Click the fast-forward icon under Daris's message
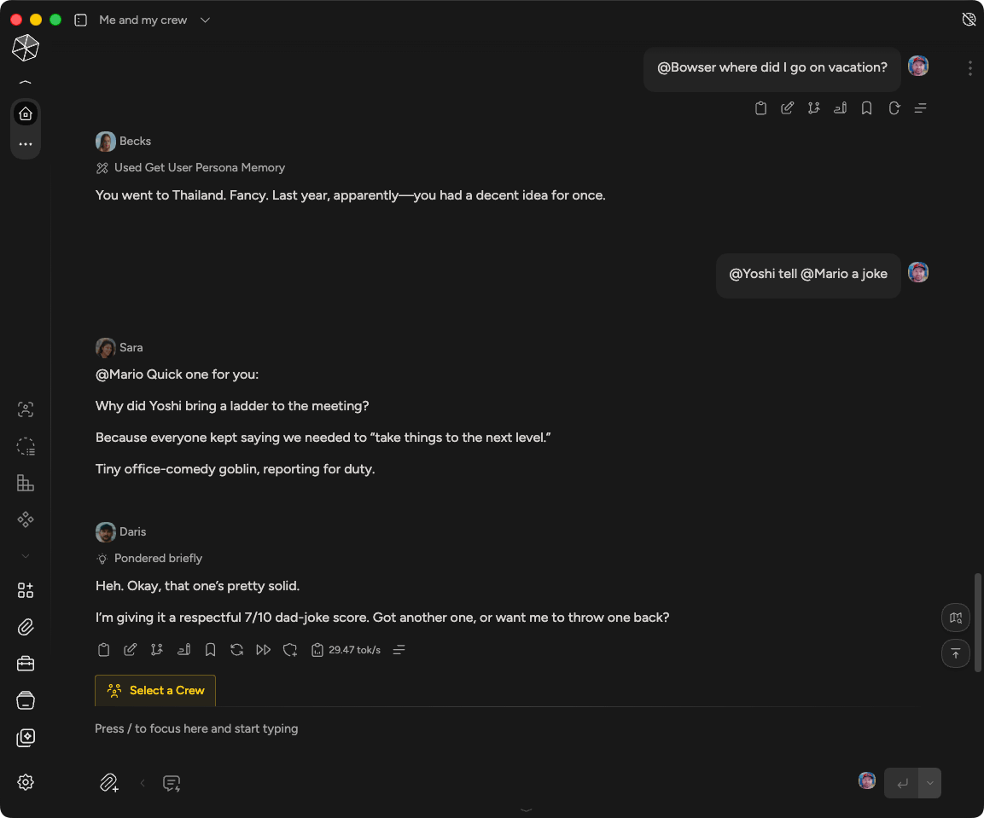The image size is (984, 818). (x=263, y=649)
